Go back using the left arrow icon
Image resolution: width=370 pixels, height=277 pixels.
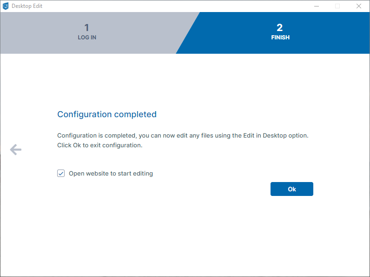16,149
